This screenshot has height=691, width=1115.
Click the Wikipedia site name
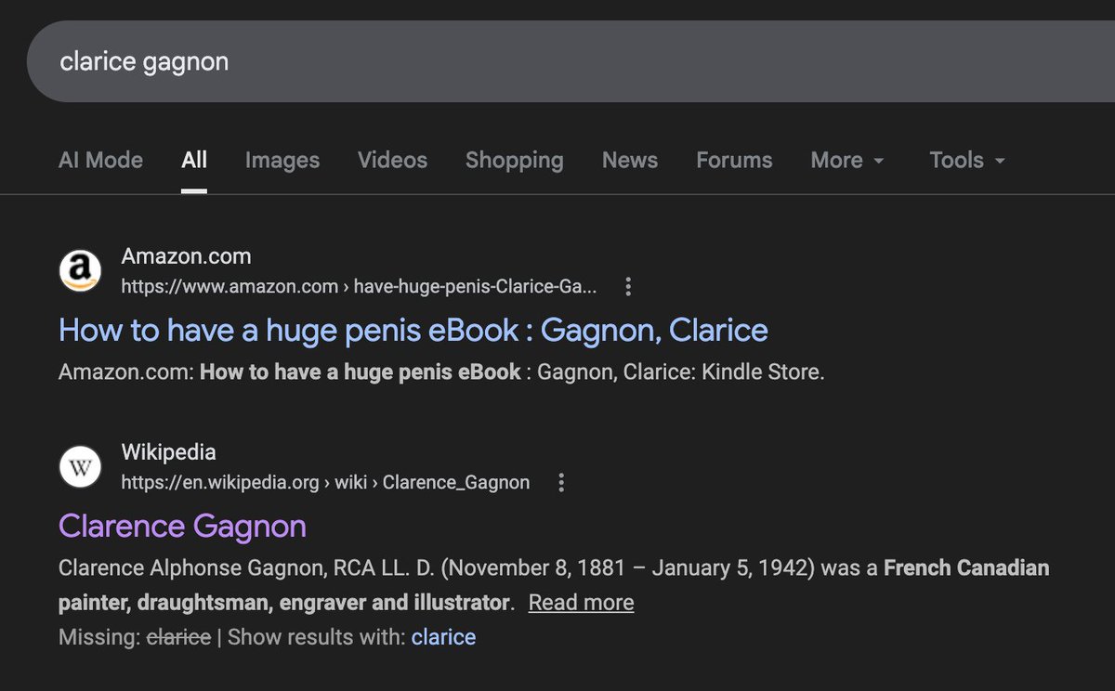[x=168, y=452]
